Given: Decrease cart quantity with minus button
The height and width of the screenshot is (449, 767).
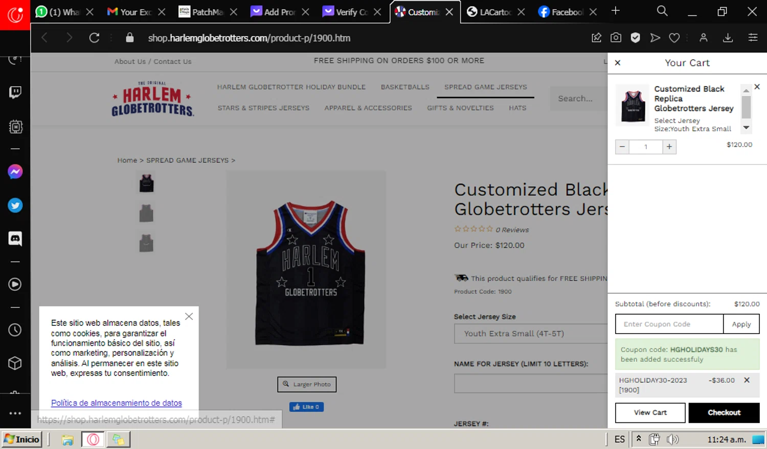Looking at the screenshot, I should [622, 147].
